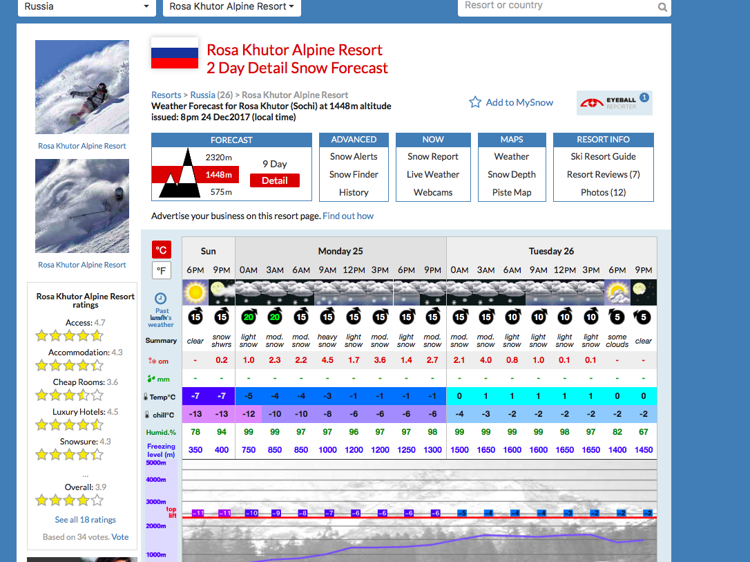750x562 pixels.
Task: Select the 1448m elevation level
Action: pos(219,175)
